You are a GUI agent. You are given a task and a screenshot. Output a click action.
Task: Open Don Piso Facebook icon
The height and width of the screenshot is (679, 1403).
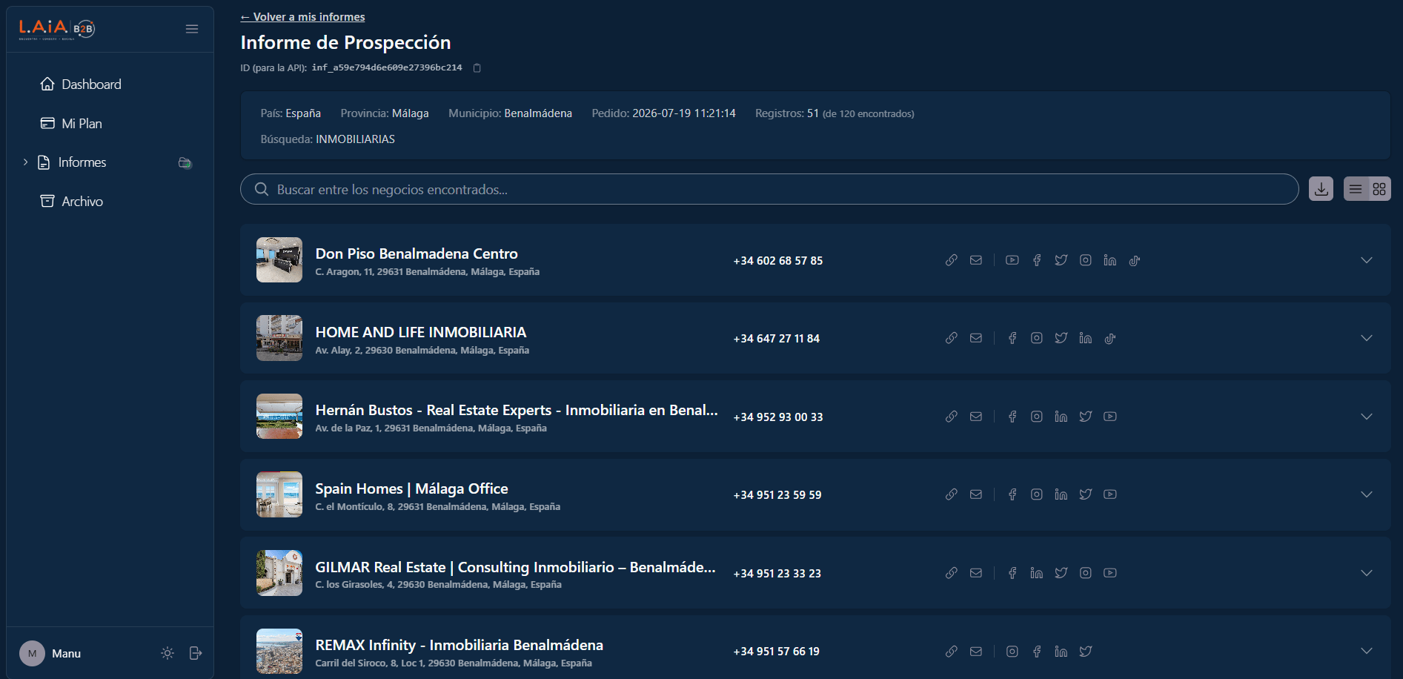pos(1037,260)
